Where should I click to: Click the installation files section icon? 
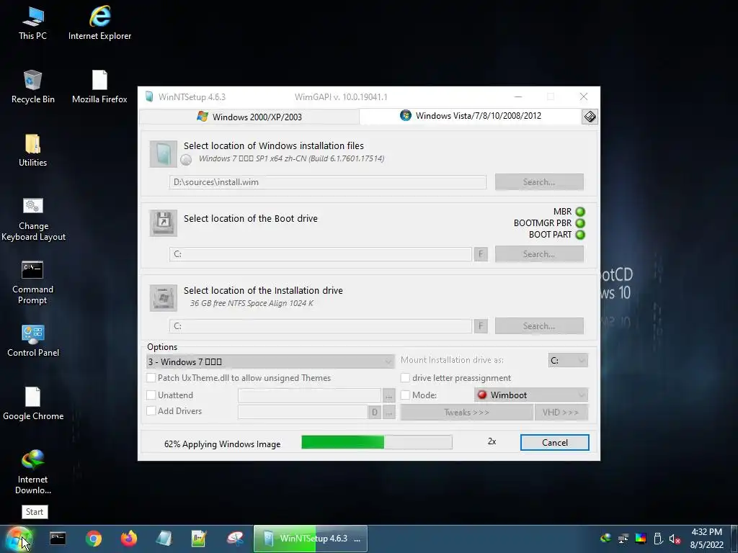[x=164, y=154]
